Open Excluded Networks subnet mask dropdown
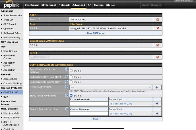Screen dimensions: 196x130 [x=130, y=104]
